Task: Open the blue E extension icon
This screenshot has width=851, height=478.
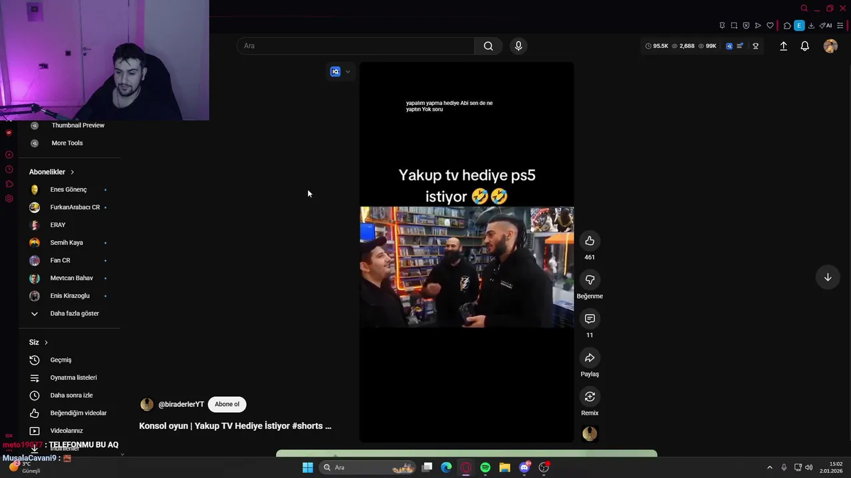Action: [799, 25]
